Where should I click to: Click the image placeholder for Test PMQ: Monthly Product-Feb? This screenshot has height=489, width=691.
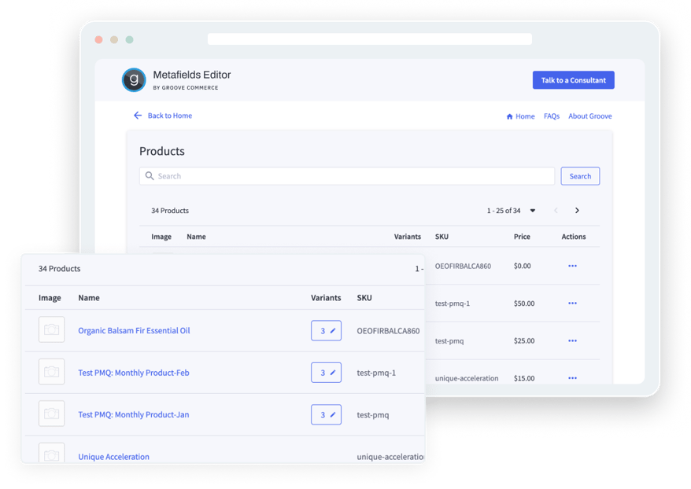coord(51,372)
